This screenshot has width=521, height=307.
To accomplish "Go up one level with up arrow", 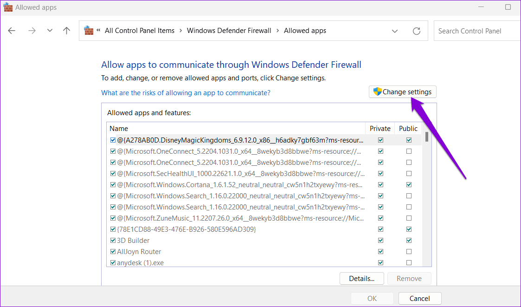I will pos(66,31).
